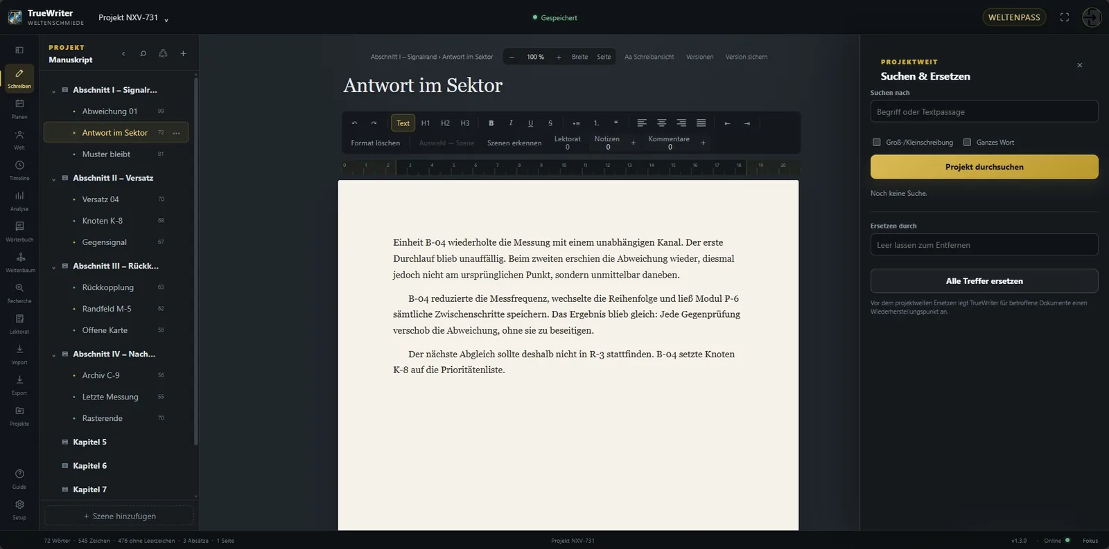This screenshot has width=1109, height=549.
Task: Apply italic formatting
Action: [511, 123]
